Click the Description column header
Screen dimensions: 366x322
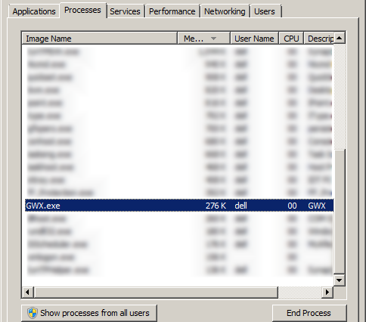[319, 39]
